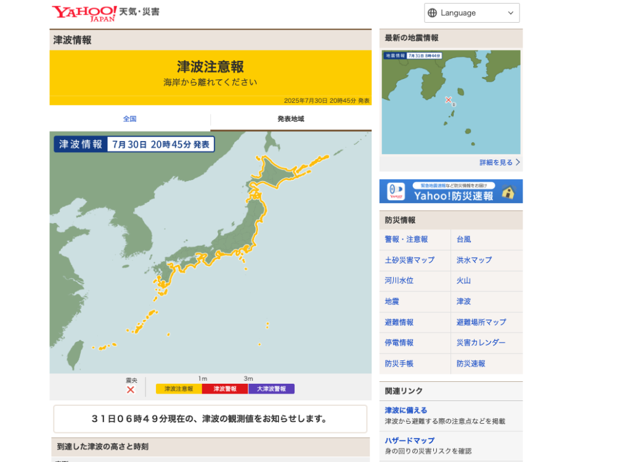The width and height of the screenshot is (631, 462).
Task: Click the 震央 legend X marker
Action: 131,389
